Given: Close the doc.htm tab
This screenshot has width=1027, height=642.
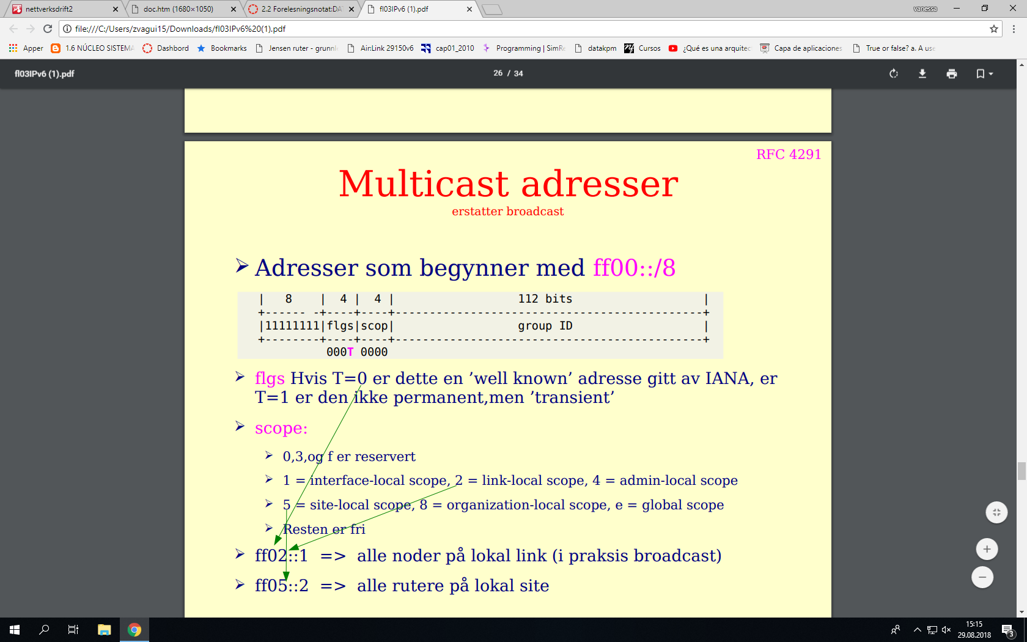Looking at the screenshot, I should coord(234,9).
